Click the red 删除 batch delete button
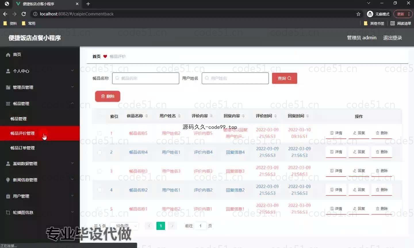 [108, 96]
